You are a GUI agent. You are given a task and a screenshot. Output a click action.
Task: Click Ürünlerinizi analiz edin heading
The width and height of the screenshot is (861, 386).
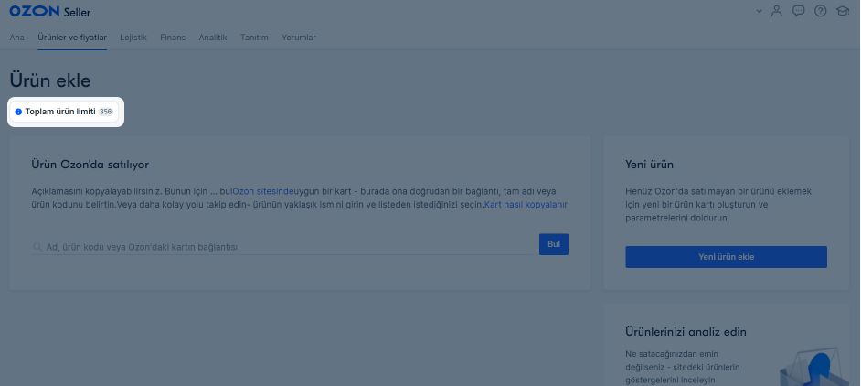[x=686, y=332]
